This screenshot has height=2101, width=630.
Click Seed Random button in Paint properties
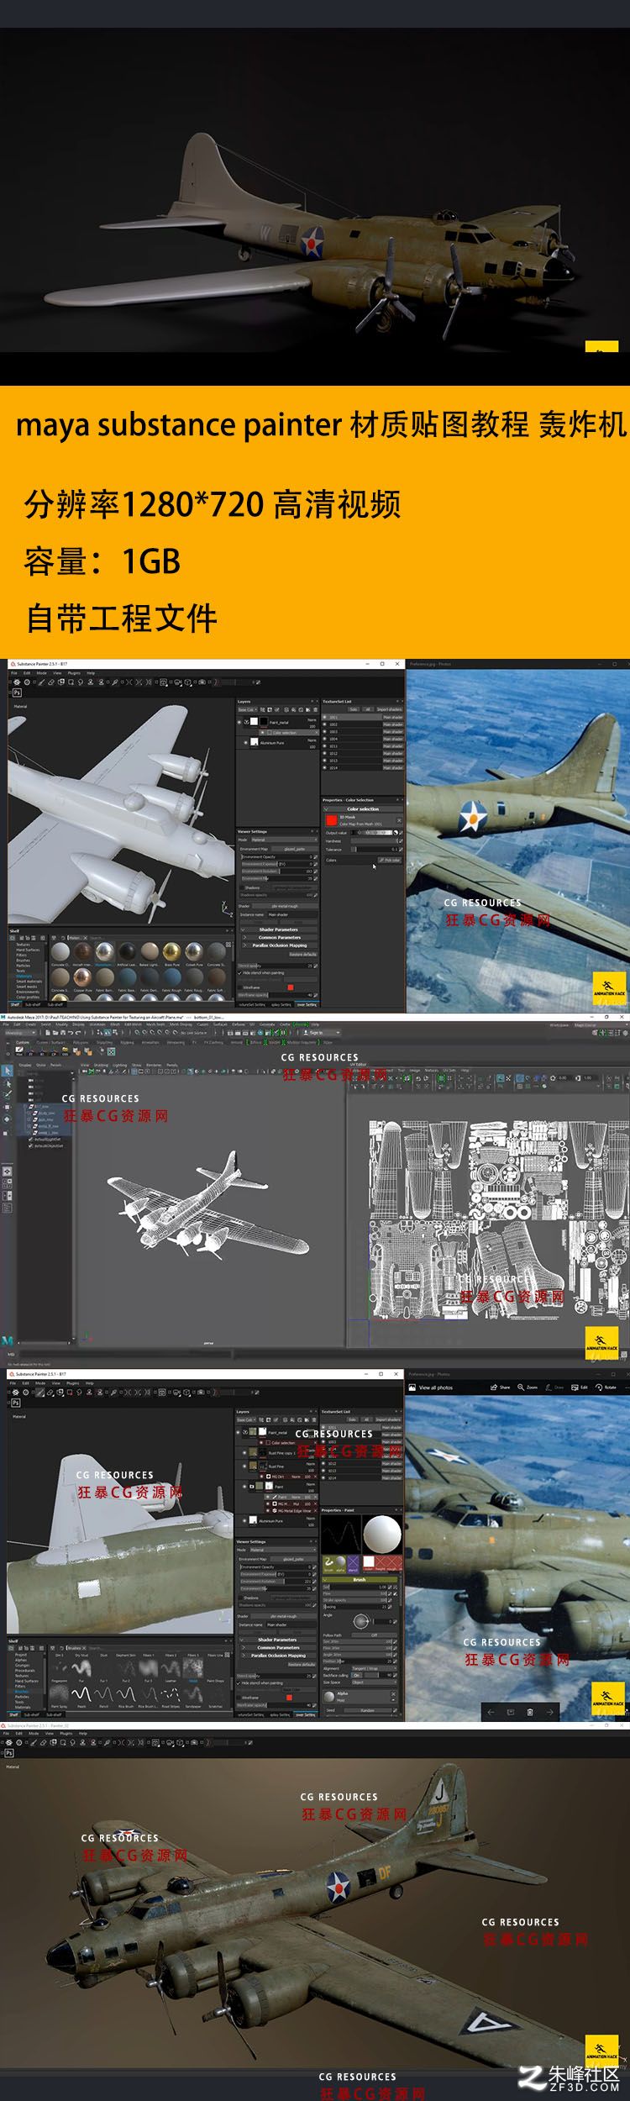coord(367,1710)
